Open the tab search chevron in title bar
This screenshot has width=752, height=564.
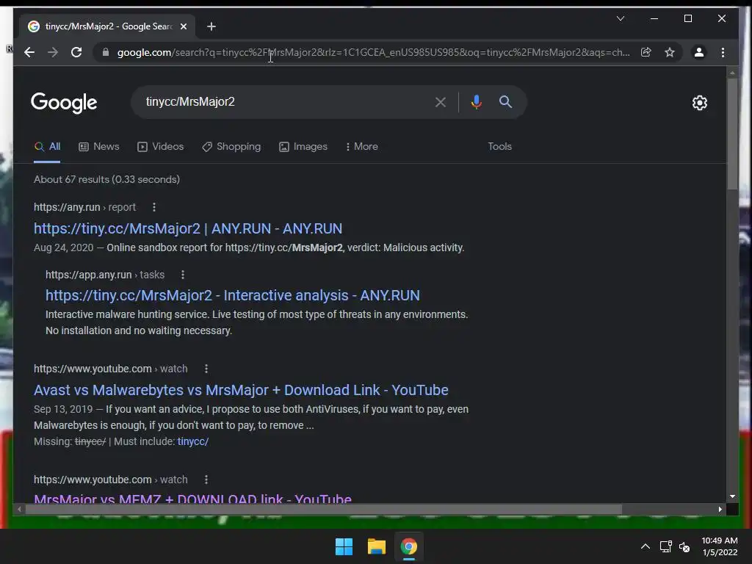(620, 18)
